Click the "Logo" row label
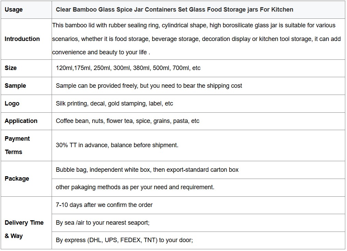The image size is (347, 251). pyautogui.click(x=12, y=103)
